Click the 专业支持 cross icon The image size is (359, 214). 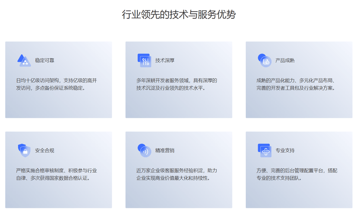(x=264, y=150)
